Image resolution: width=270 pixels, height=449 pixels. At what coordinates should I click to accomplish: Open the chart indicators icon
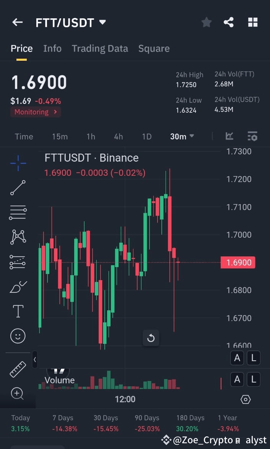tap(229, 136)
